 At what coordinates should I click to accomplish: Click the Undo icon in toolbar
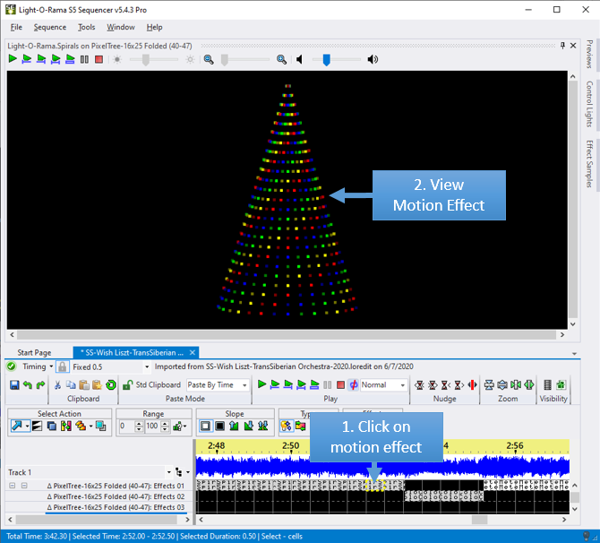point(28,385)
